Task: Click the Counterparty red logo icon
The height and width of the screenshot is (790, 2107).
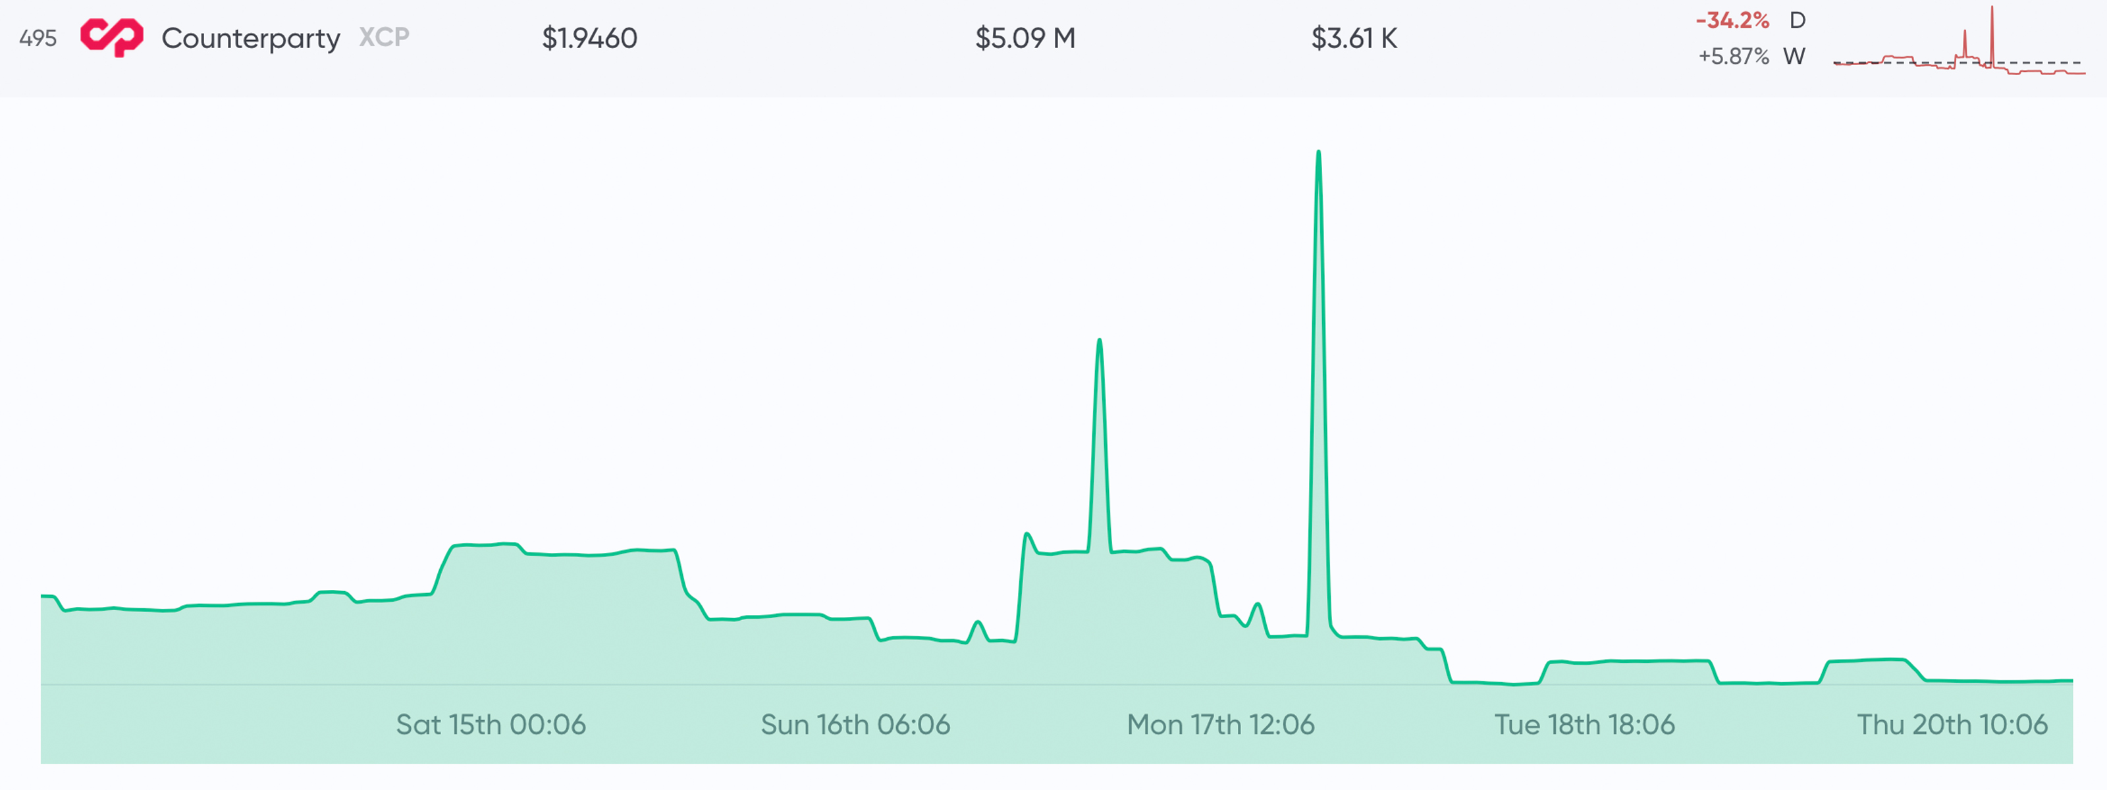Action: point(112,38)
